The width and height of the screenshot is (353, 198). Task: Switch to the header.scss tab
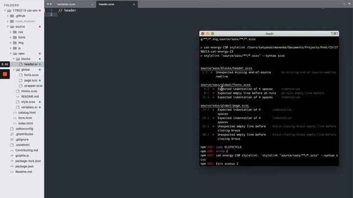[x=106, y=4]
